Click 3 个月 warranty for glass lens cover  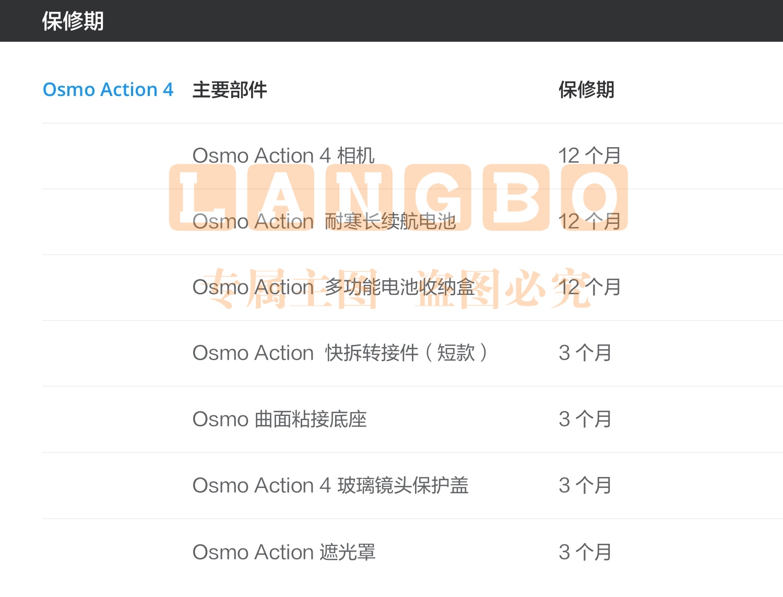point(585,486)
